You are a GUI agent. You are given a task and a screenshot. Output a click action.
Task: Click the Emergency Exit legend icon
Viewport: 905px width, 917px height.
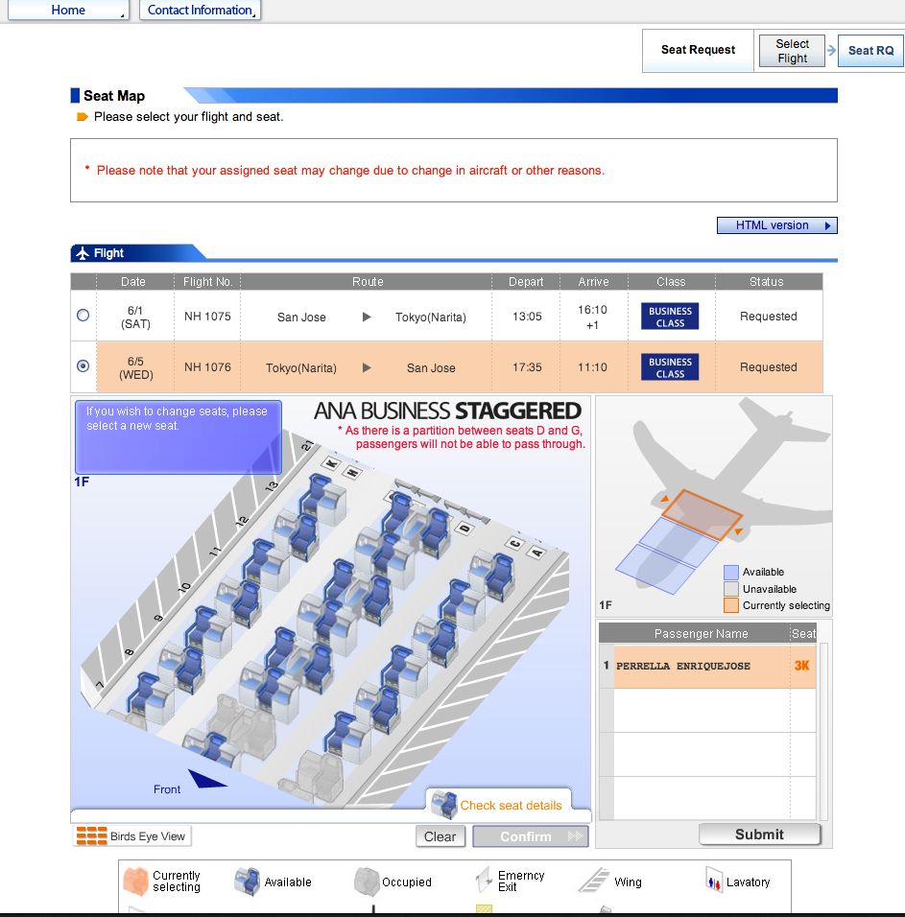(x=484, y=881)
